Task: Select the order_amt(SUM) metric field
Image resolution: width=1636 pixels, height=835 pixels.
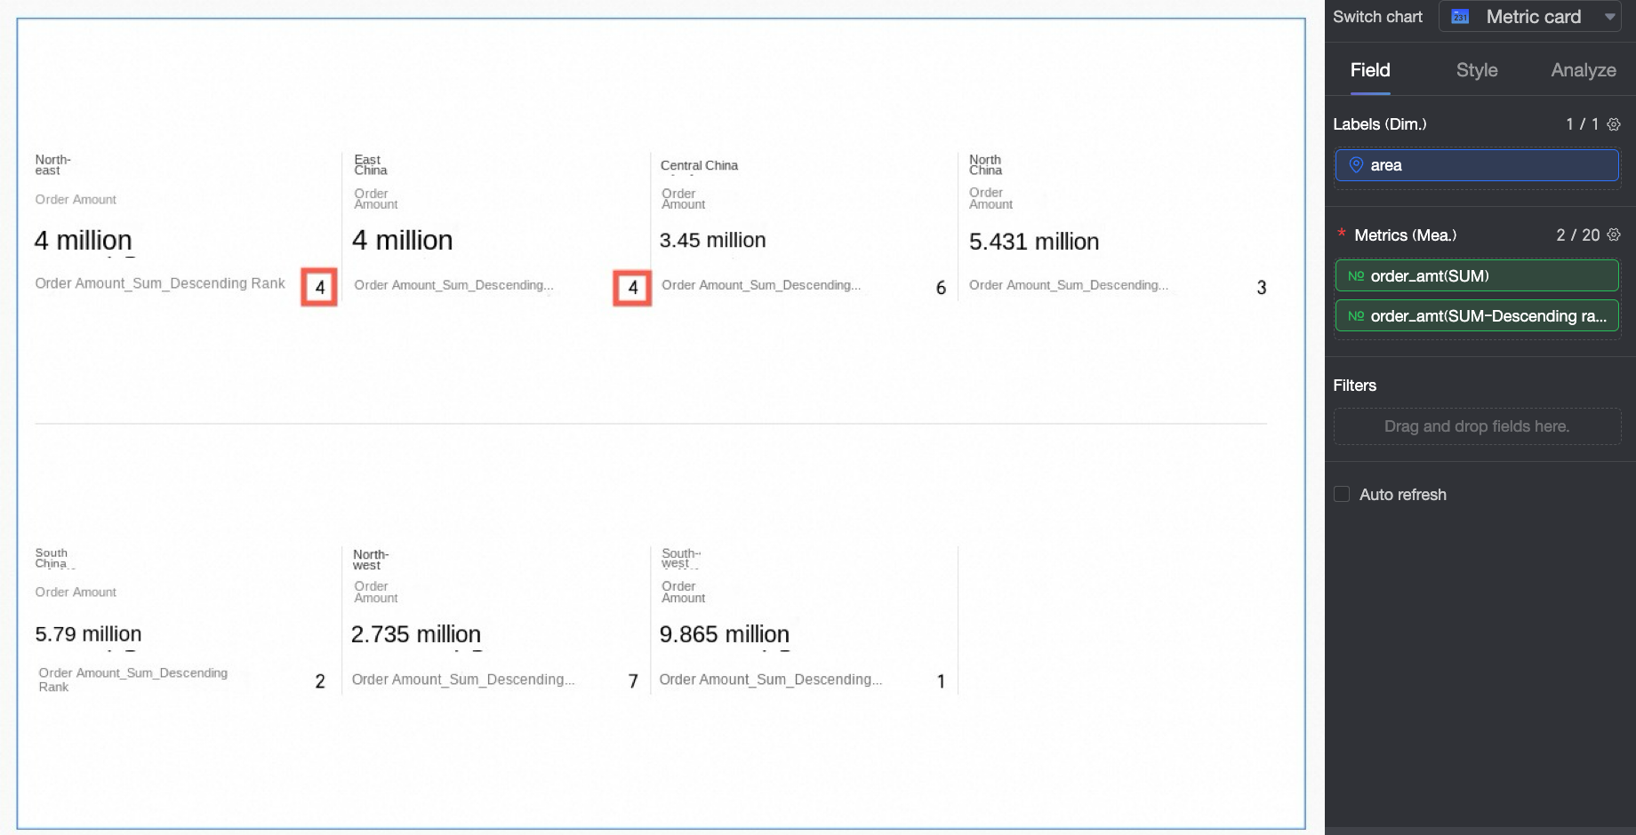Action: coord(1477,275)
